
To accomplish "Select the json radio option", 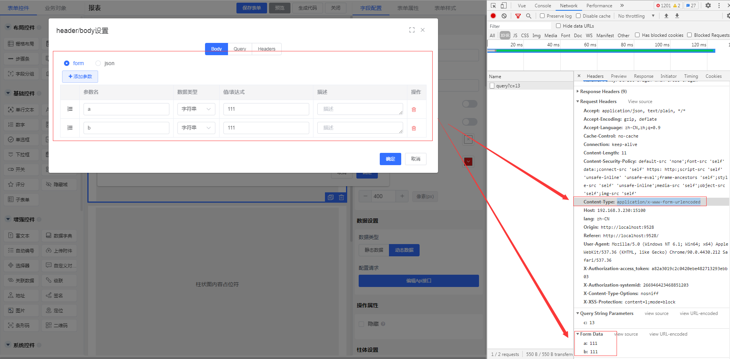I will click(x=98, y=63).
